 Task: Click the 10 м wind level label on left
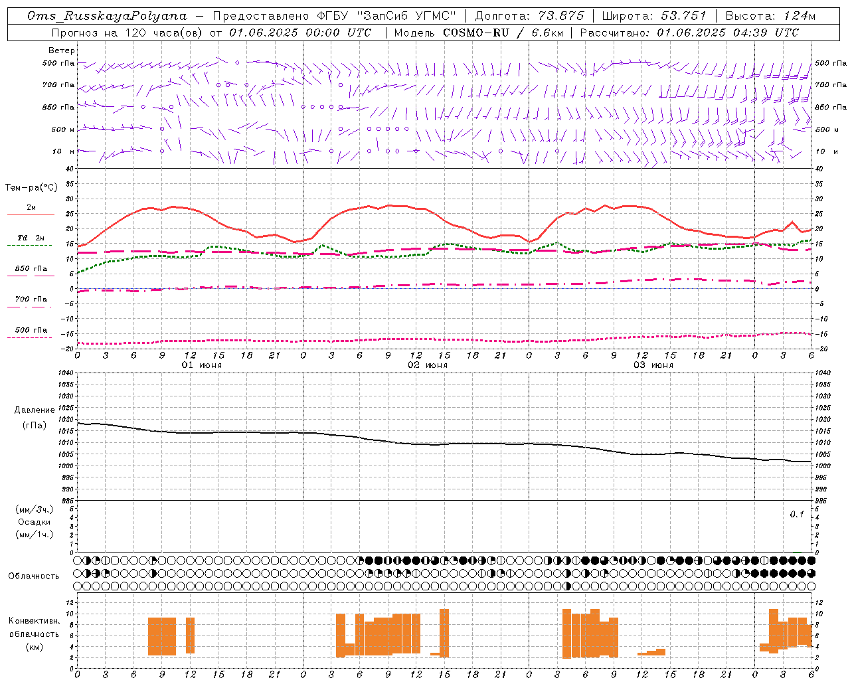click(63, 151)
